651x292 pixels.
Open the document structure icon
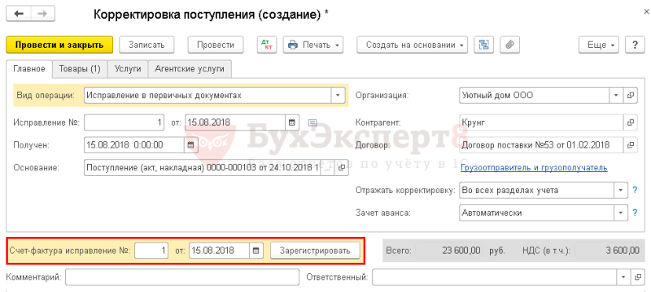(483, 45)
